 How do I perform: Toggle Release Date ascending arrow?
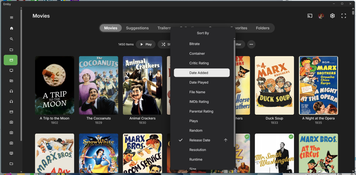click(225, 140)
